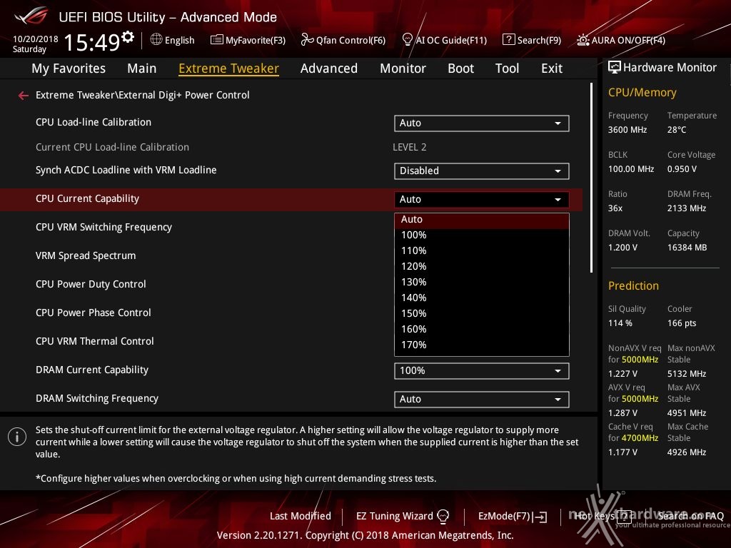Click Current CPU Load-line Calibration LEVEL 2 value
The height and width of the screenshot is (548, 731).
(409, 147)
